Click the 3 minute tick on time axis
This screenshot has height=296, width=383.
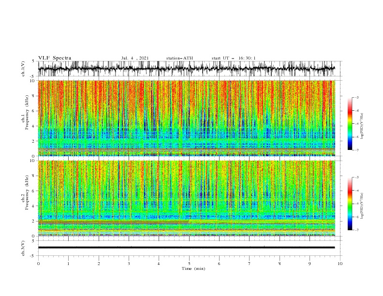[129, 264]
